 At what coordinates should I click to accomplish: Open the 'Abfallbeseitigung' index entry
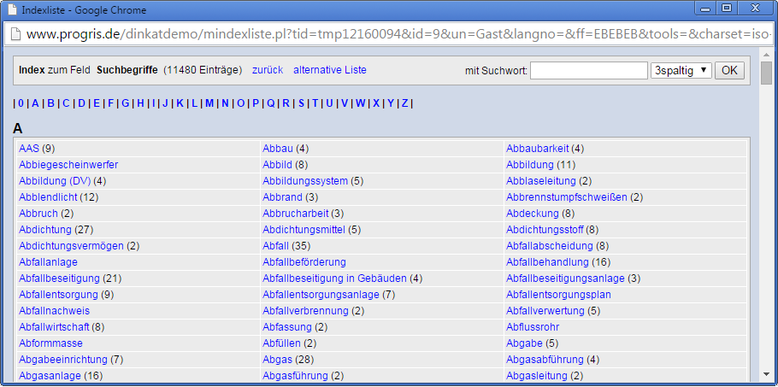[59, 279]
